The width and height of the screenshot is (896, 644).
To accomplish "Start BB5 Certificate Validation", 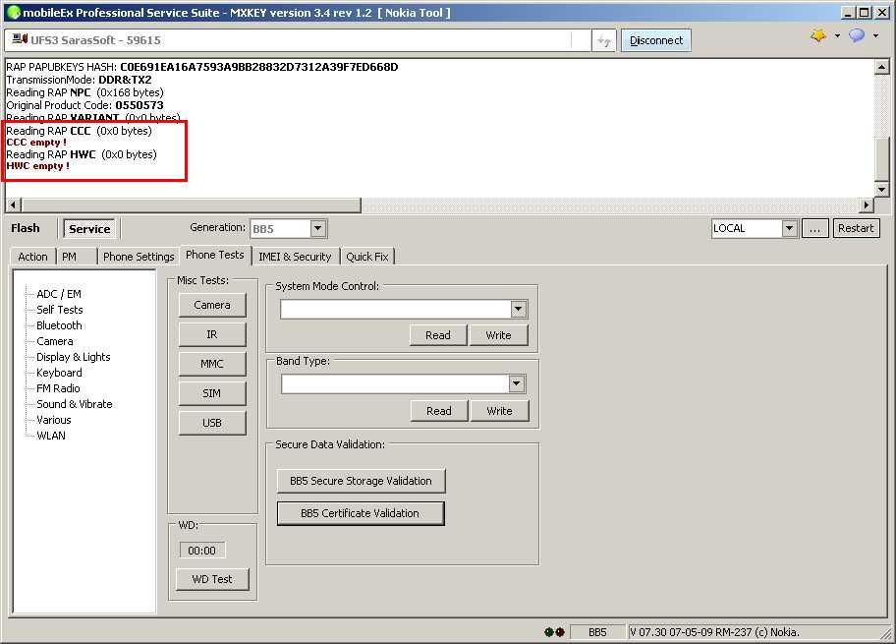I will 361,513.
